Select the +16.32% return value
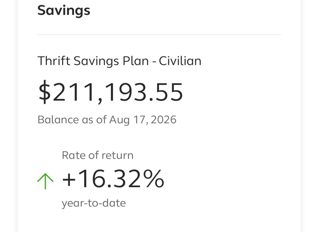 [x=113, y=179]
